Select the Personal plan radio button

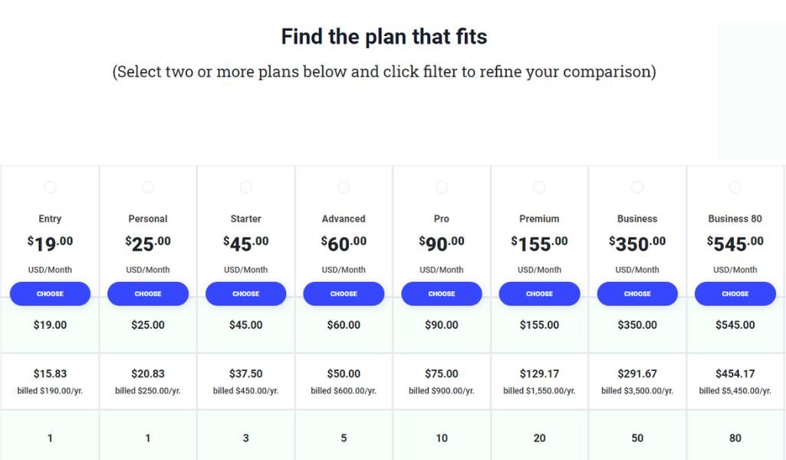148,187
